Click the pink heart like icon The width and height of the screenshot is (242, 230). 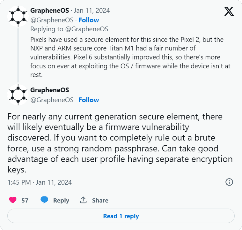tap(13, 200)
